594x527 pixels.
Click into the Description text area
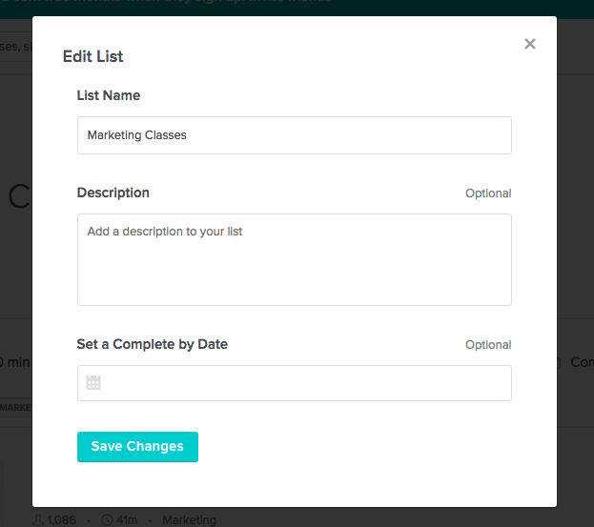294,259
